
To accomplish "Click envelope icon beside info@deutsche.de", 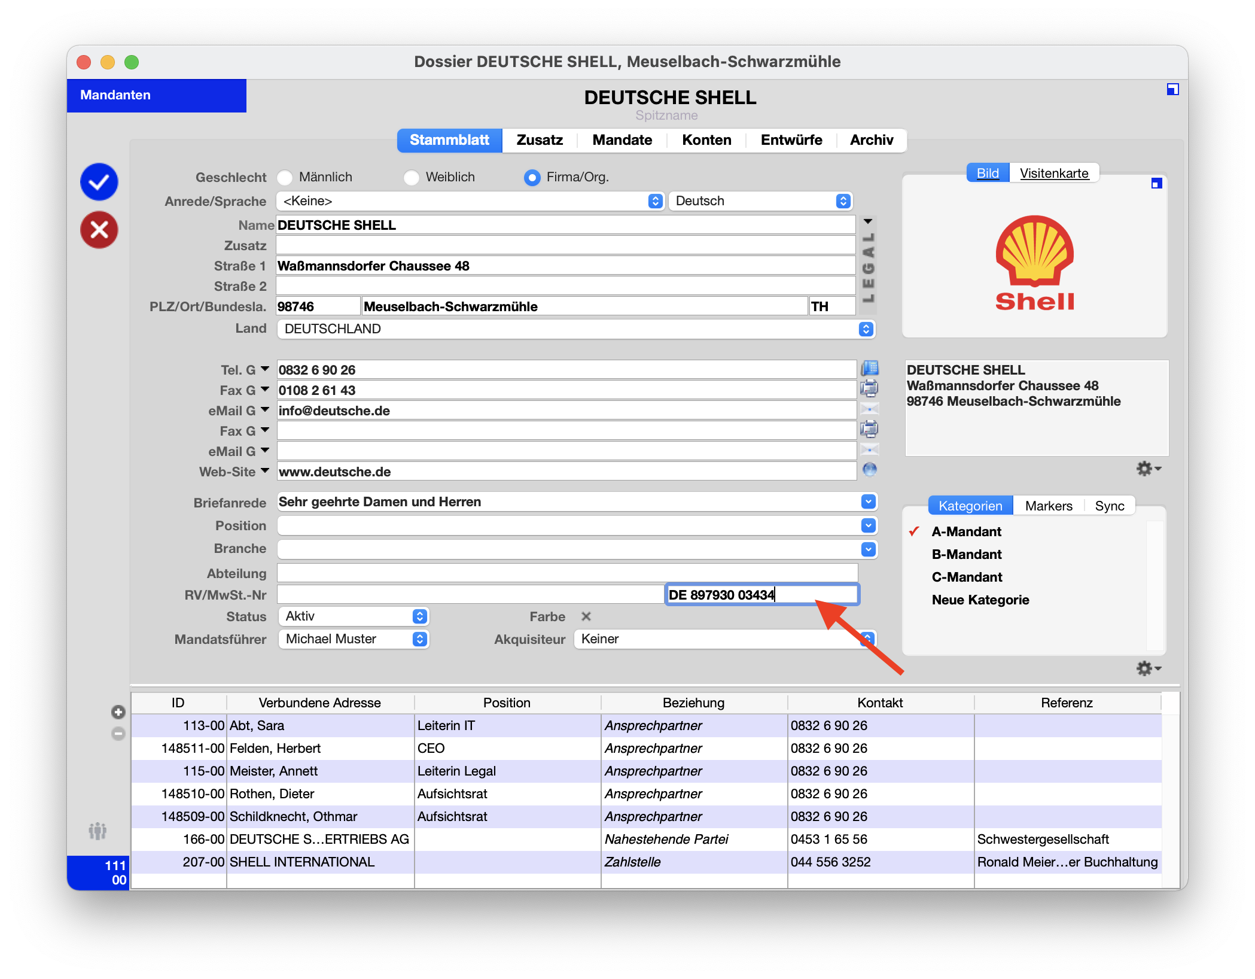I will (870, 410).
